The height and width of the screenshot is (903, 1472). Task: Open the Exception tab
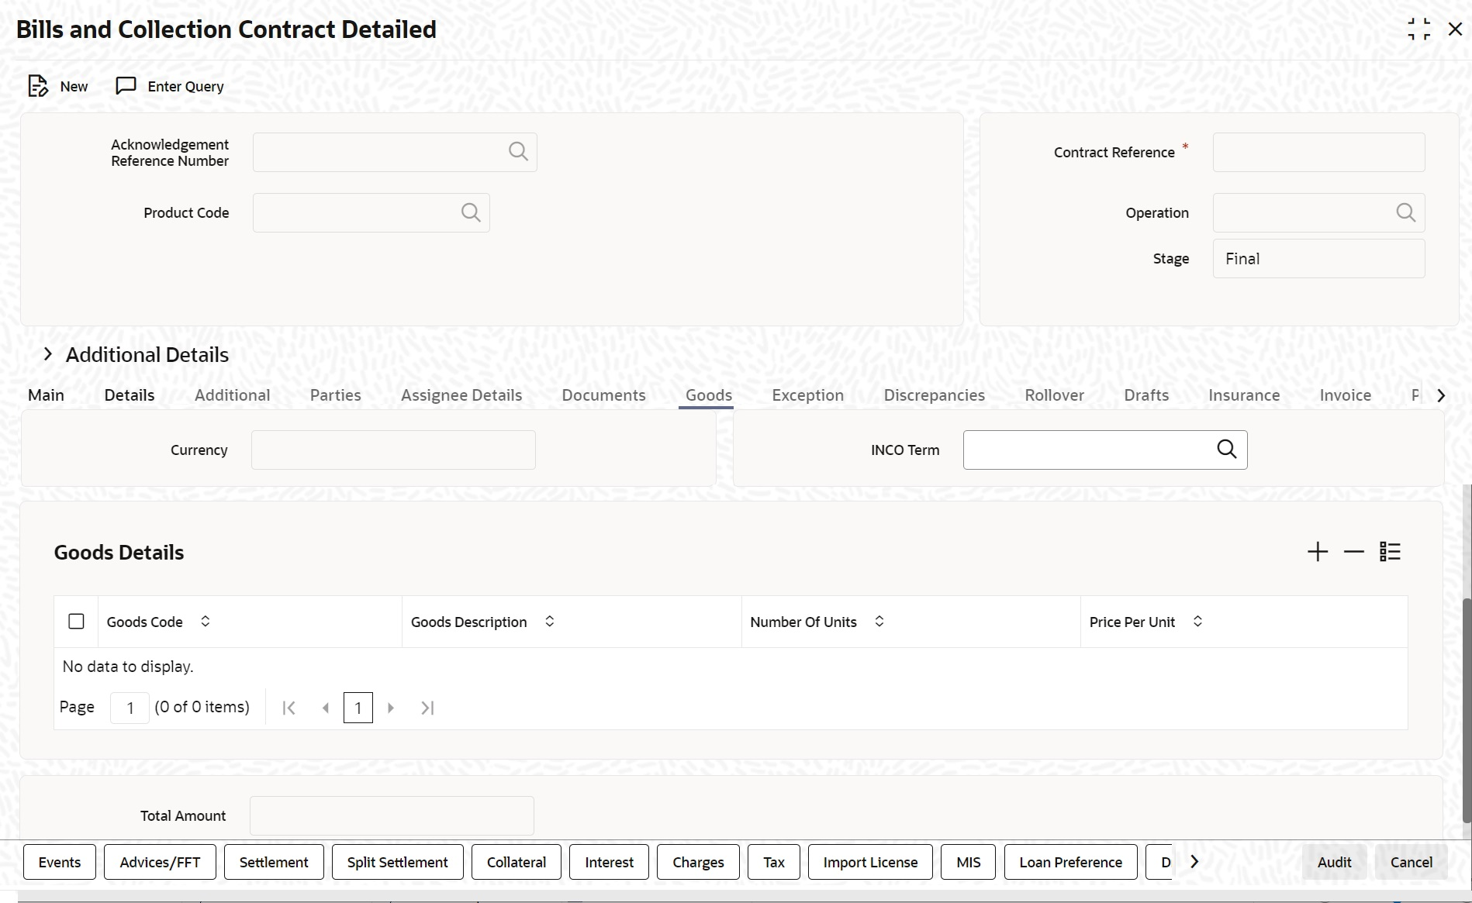click(x=807, y=395)
